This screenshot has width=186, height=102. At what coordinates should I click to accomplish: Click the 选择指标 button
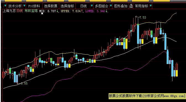coord(67,6)
